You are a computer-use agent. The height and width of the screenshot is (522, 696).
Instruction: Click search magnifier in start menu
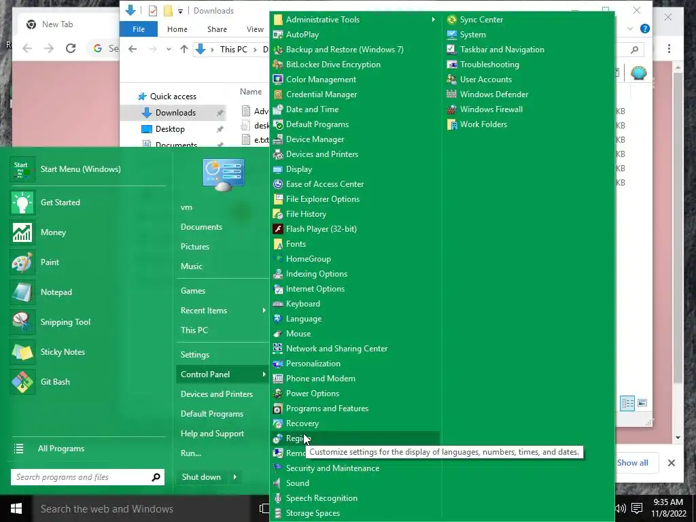pyautogui.click(x=156, y=477)
